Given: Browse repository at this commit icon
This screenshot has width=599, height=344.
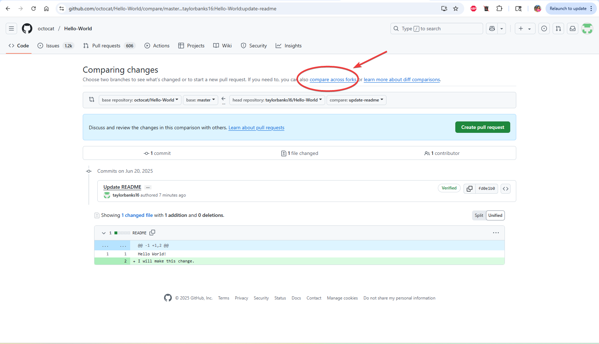Looking at the screenshot, I should [x=506, y=188].
